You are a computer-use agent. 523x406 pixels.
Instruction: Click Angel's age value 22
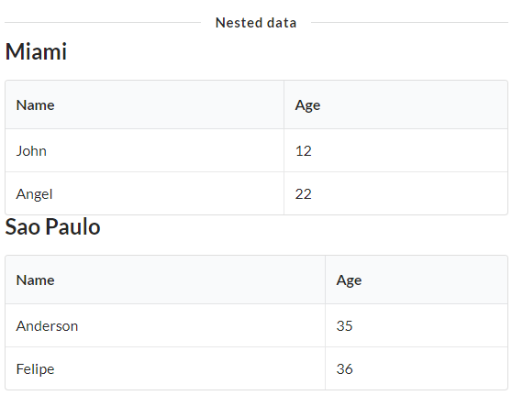click(303, 194)
